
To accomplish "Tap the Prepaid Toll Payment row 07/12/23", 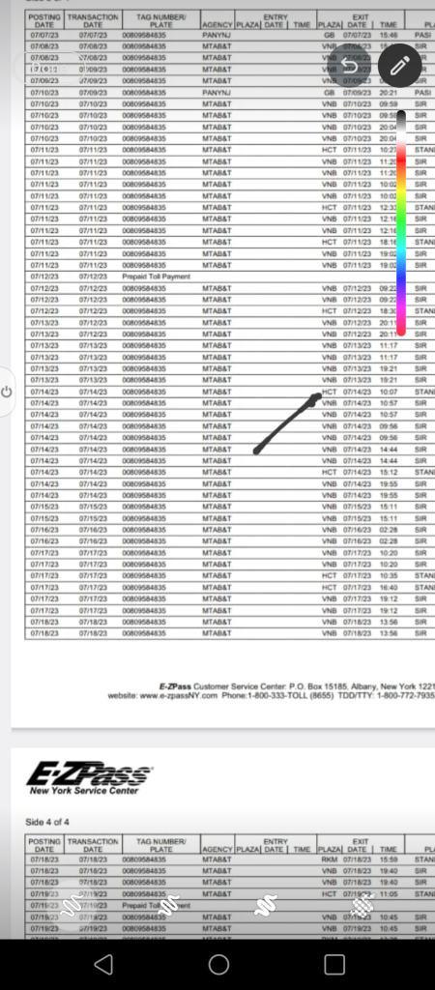I will click(x=230, y=277).
